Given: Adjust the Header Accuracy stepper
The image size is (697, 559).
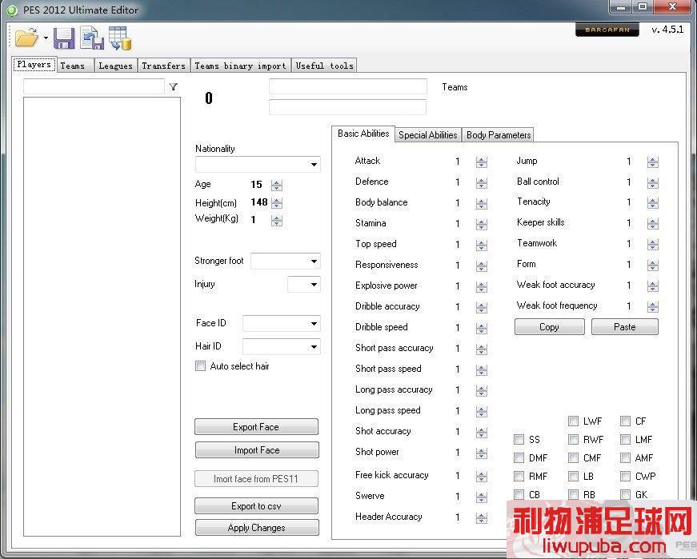Looking at the screenshot, I should [x=482, y=518].
